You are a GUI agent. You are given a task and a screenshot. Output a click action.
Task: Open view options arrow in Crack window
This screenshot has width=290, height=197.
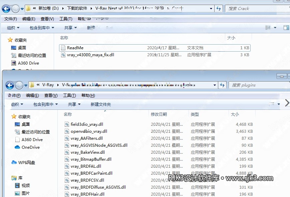tap(275, 28)
